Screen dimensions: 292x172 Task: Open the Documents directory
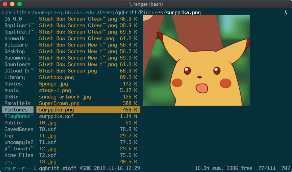[17, 58]
